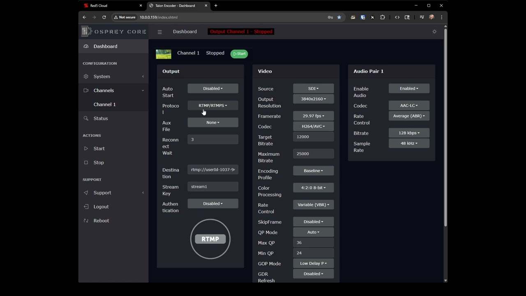Click the Target Bitrate 12000 field
This screenshot has height=296, width=526.
[313, 136]
